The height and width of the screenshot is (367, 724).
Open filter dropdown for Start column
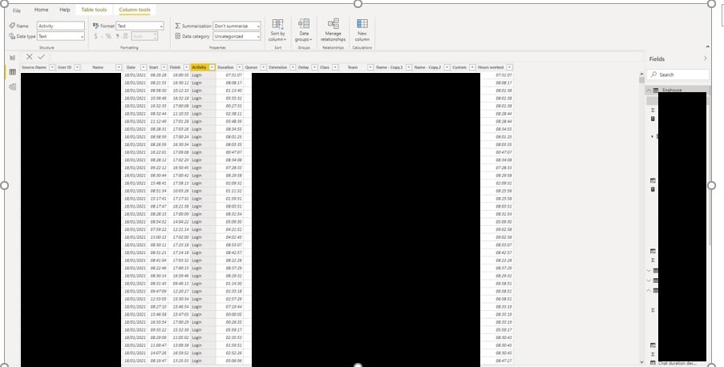pos(164,67)
